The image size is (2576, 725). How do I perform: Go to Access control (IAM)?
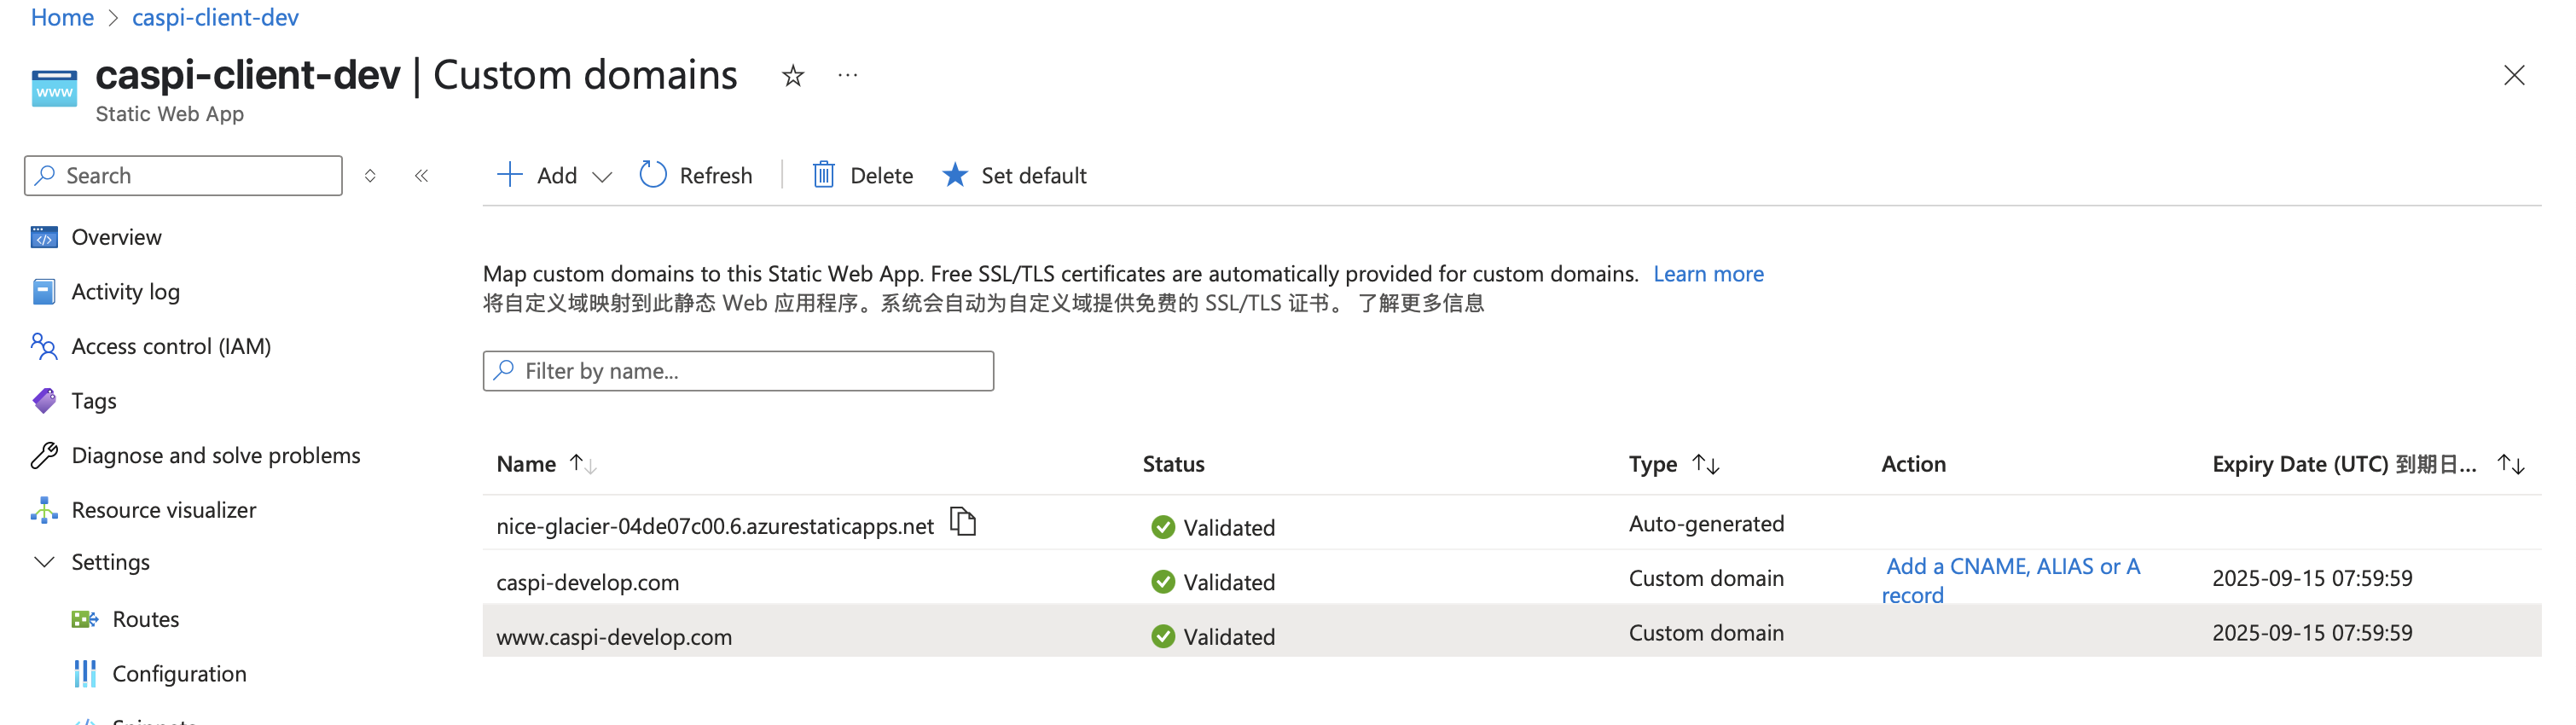[x=171, y=346]
